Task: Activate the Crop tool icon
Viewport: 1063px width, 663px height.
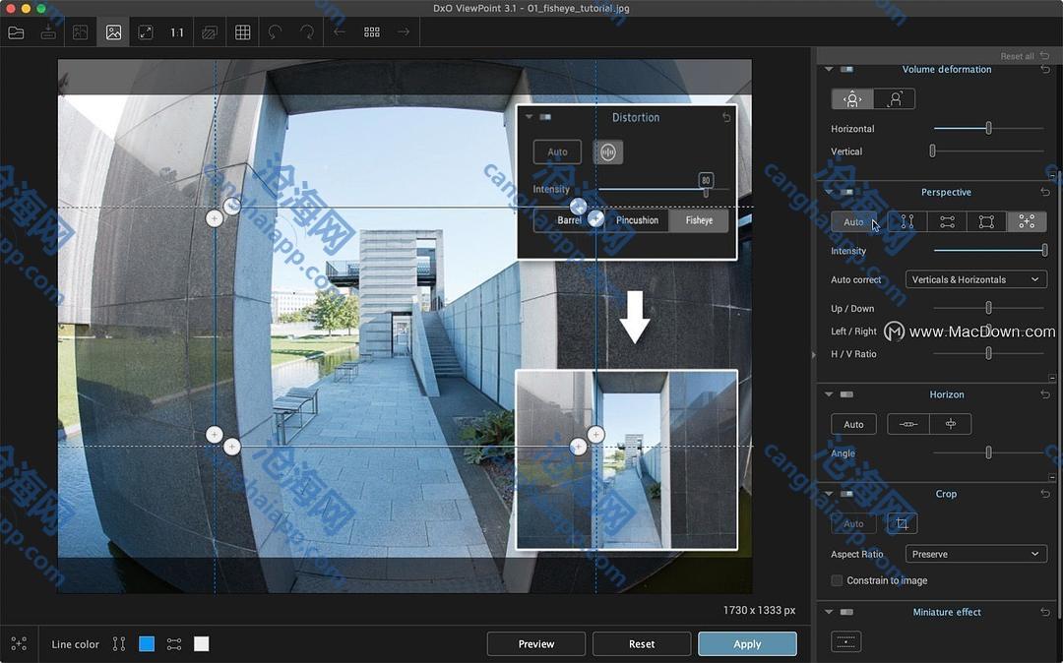Action: tap(902, 523)
